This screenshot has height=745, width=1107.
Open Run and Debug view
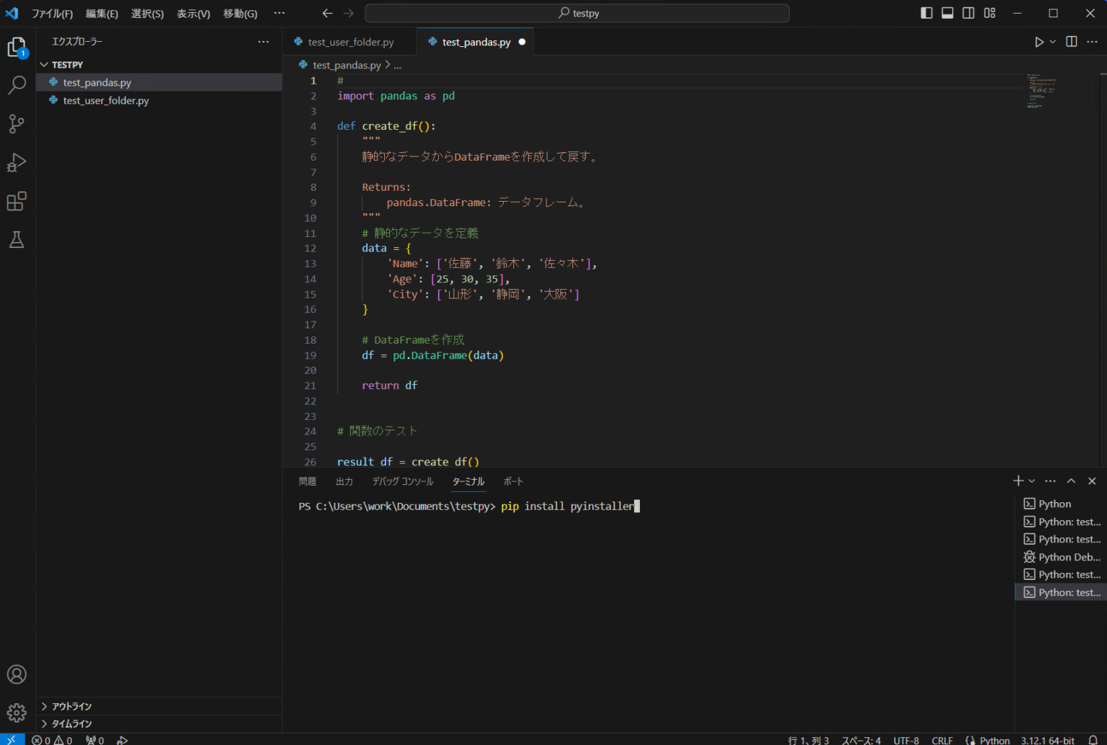[x=17, y=162]
